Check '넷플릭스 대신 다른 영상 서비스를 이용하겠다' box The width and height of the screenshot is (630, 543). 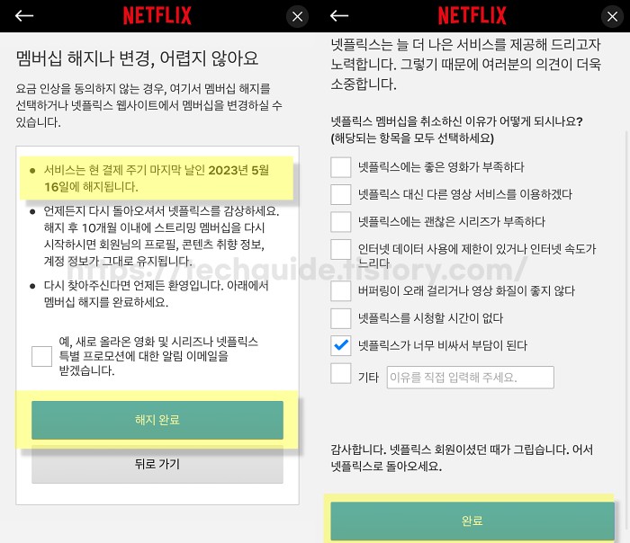click(341, 194)
